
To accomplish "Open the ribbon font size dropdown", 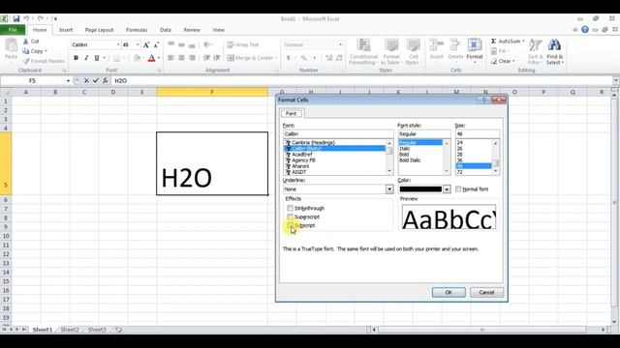I will (x=138, y=45).
